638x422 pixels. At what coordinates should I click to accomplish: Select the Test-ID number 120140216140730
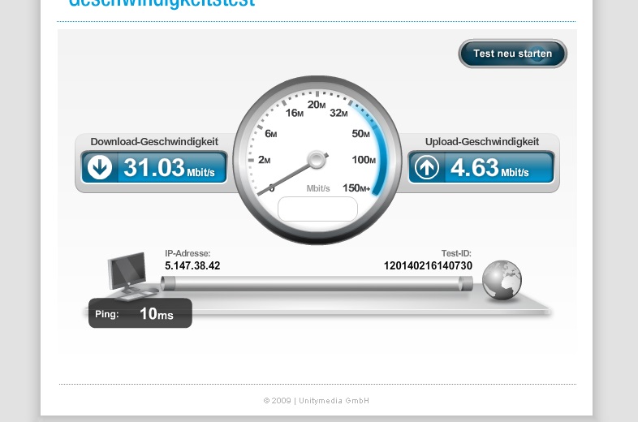[428, 265]
